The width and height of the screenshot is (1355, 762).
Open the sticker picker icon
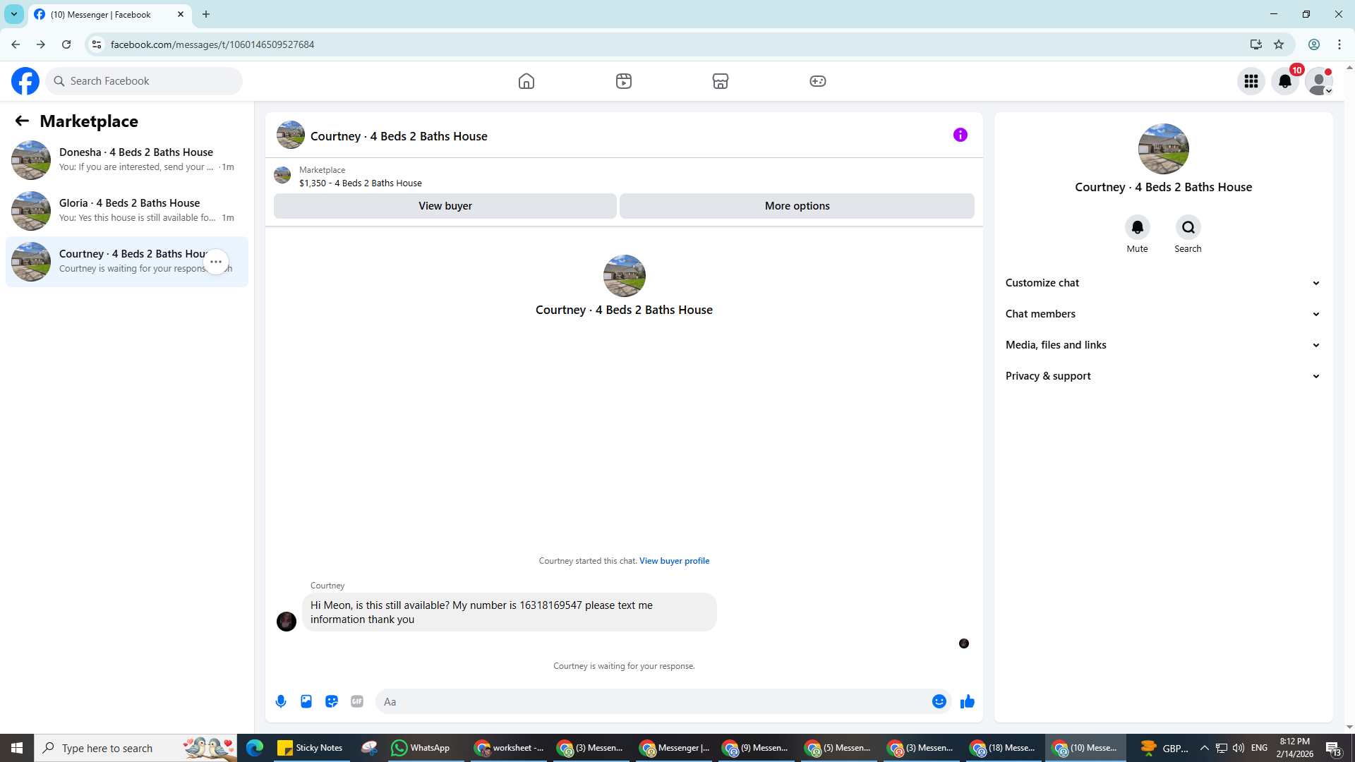[332, 701]
